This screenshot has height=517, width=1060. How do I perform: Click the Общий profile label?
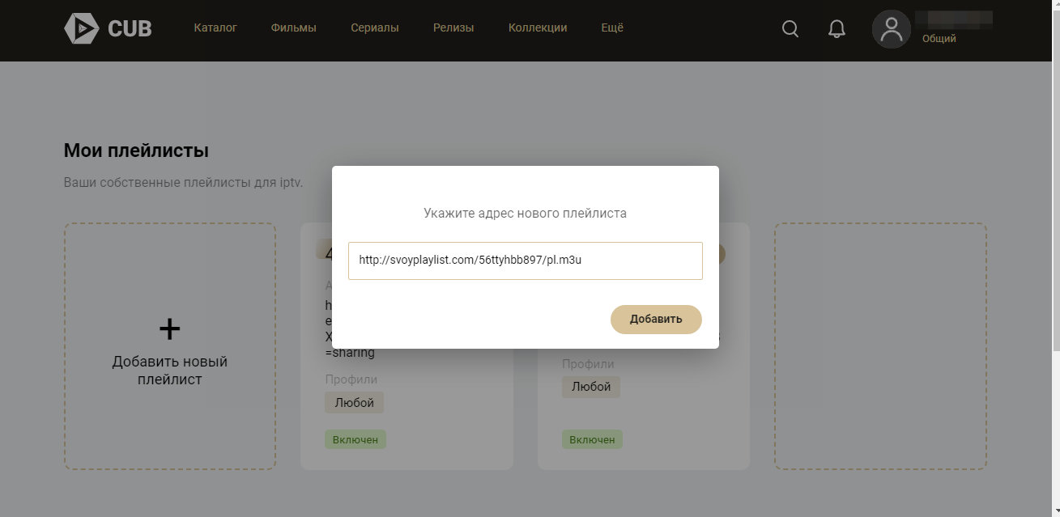point(939,39)
